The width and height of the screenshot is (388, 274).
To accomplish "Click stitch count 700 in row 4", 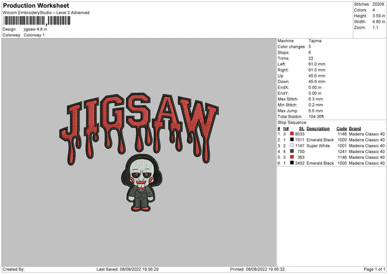I will [301, 152].
